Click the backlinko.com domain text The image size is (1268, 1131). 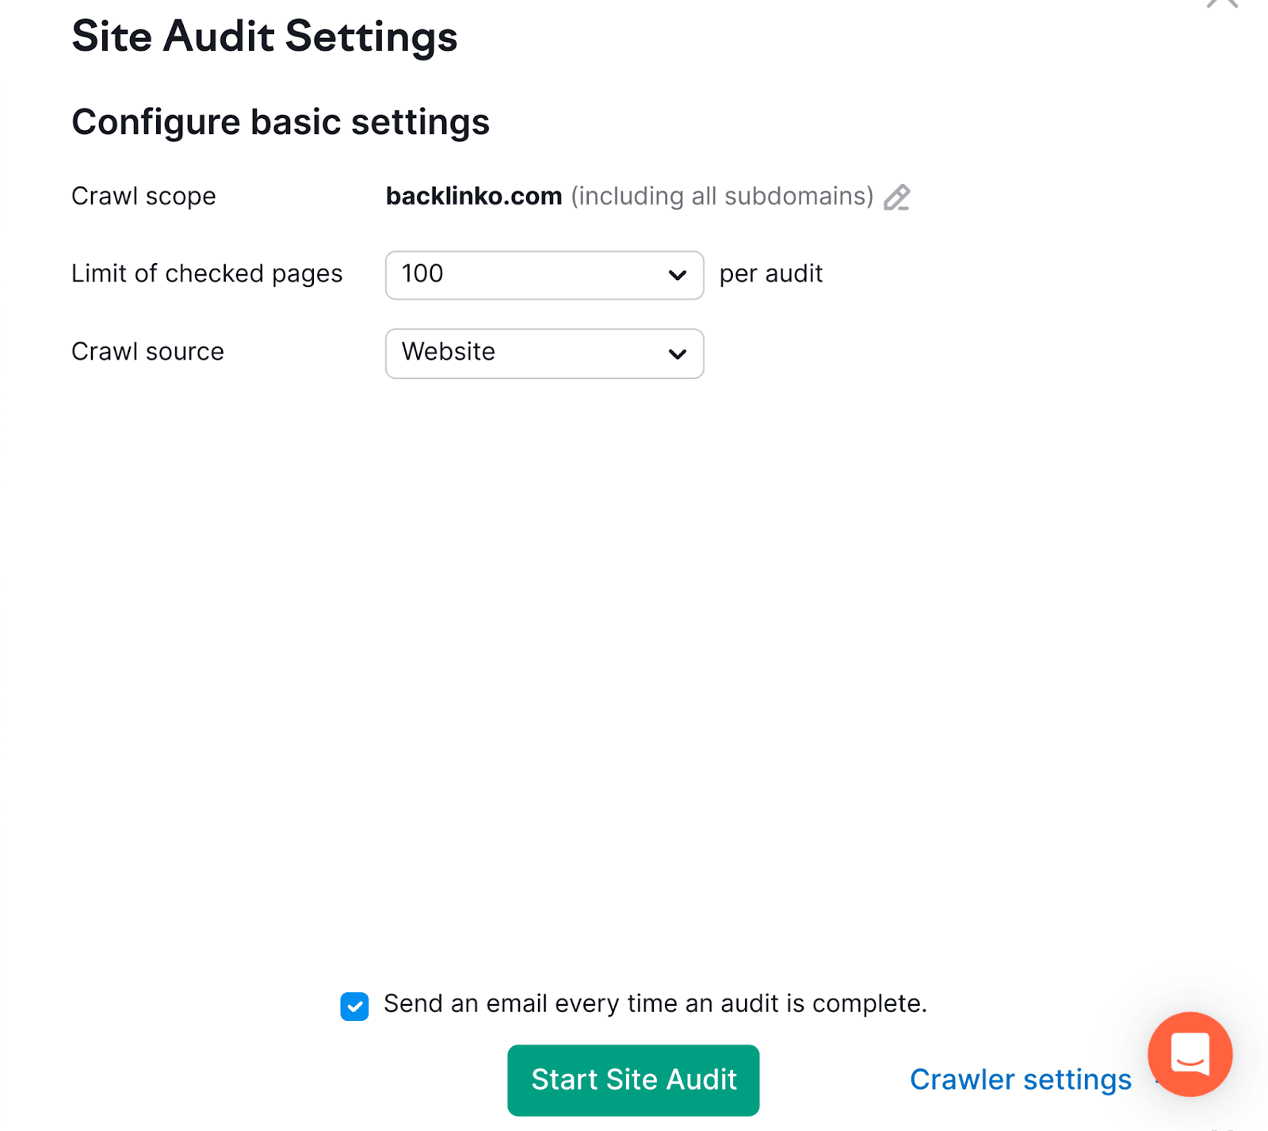click(x=474, y=196)
